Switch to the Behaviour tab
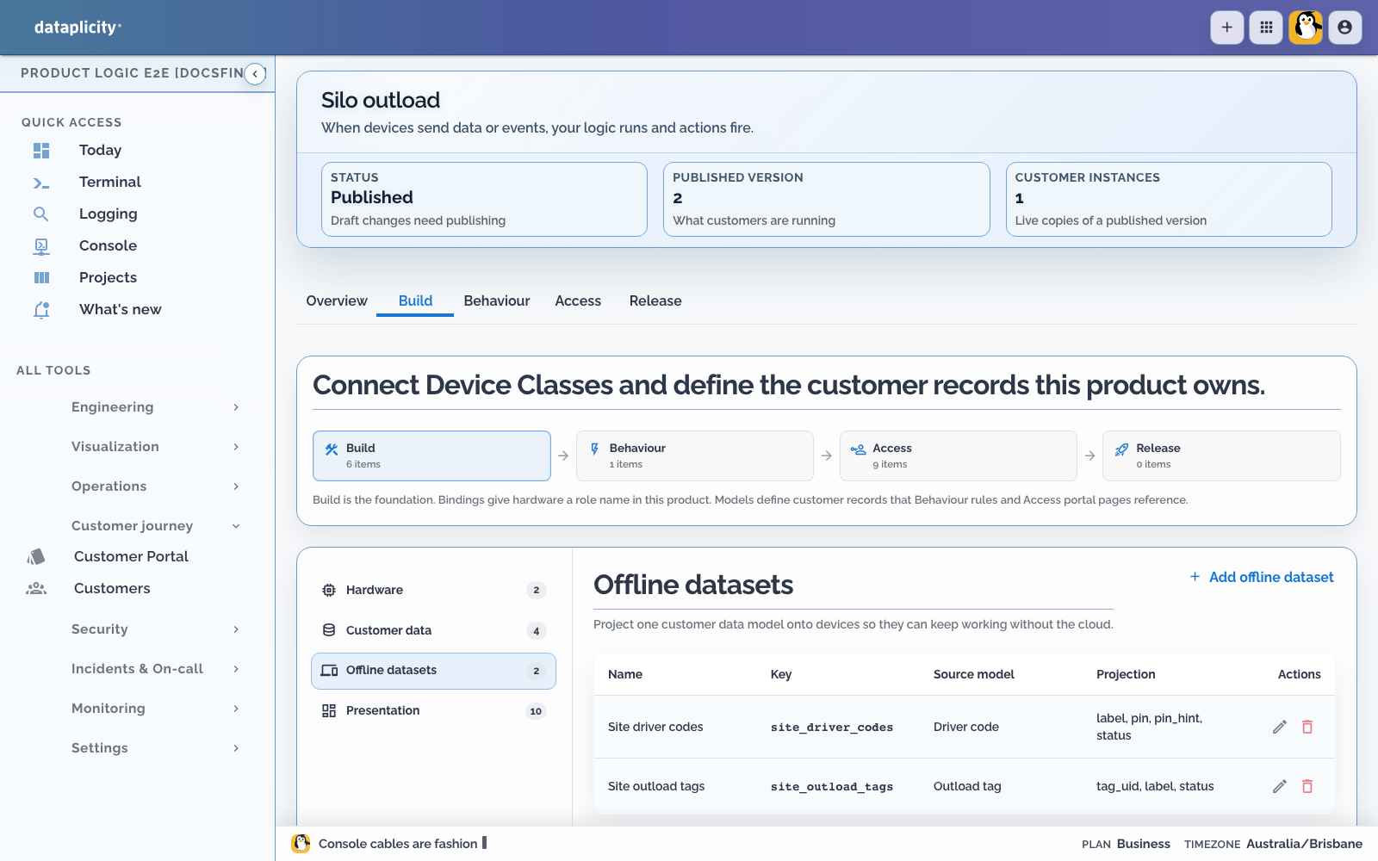1378x861 pixels. [x=497, y=301]
